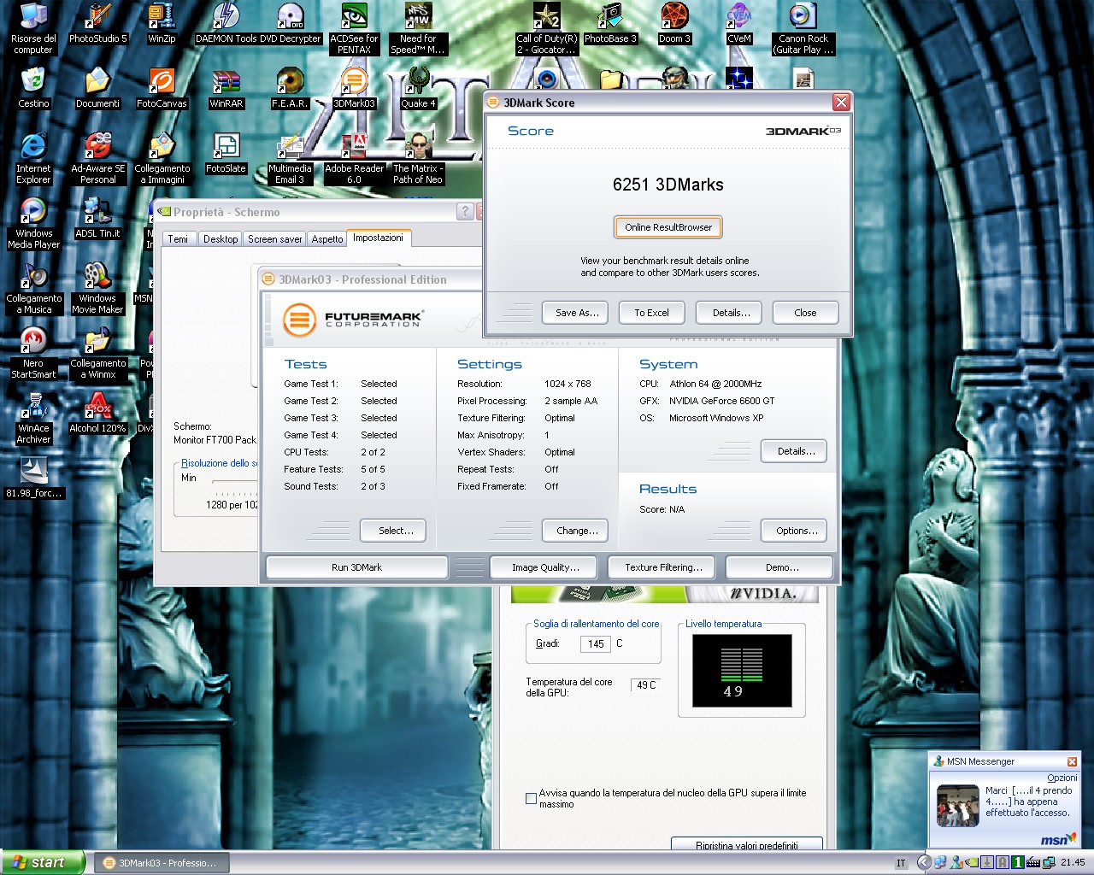Open Risorse del computer desktop icon
This screenshot has height=875, width=1094.
click(32, 29)
